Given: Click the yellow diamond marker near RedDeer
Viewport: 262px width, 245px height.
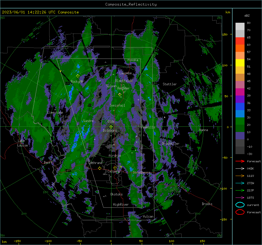Looking at the screenshot, I should coord(120,95).
